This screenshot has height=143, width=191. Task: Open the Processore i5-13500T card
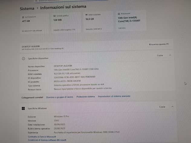click(x=131, y=21)
